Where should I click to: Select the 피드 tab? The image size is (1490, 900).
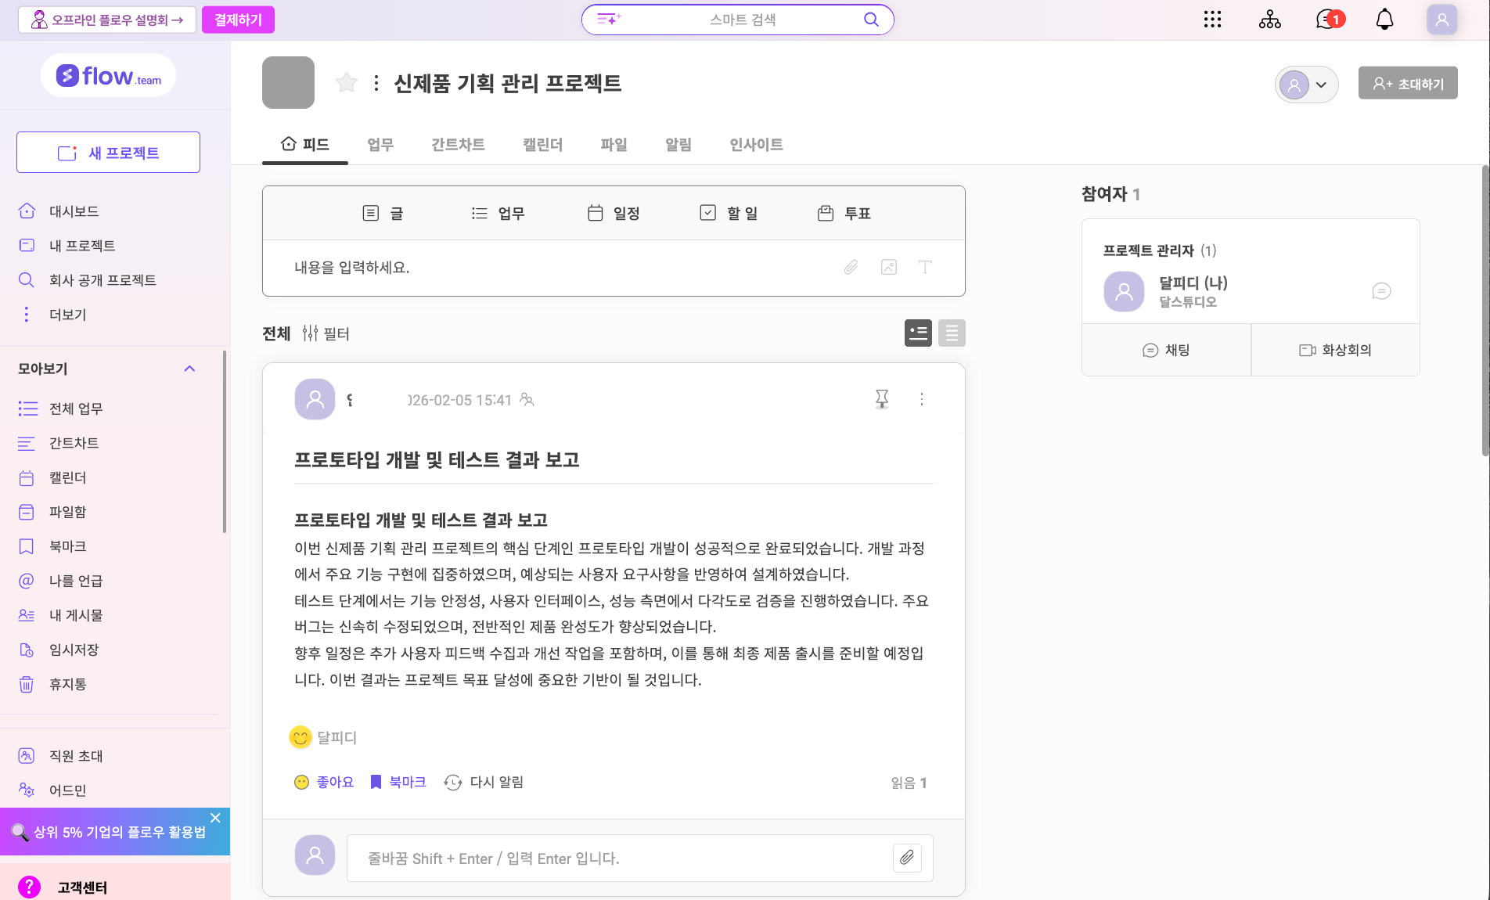coord(305,145)
